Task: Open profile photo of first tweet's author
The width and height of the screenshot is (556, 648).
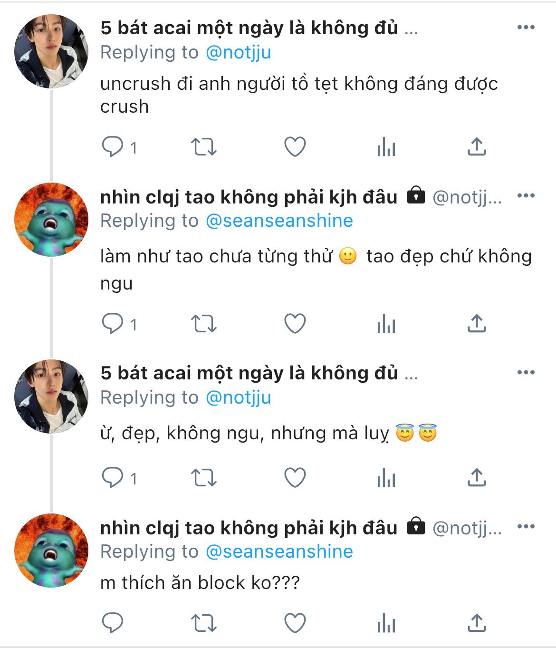Action: point(51,51)
